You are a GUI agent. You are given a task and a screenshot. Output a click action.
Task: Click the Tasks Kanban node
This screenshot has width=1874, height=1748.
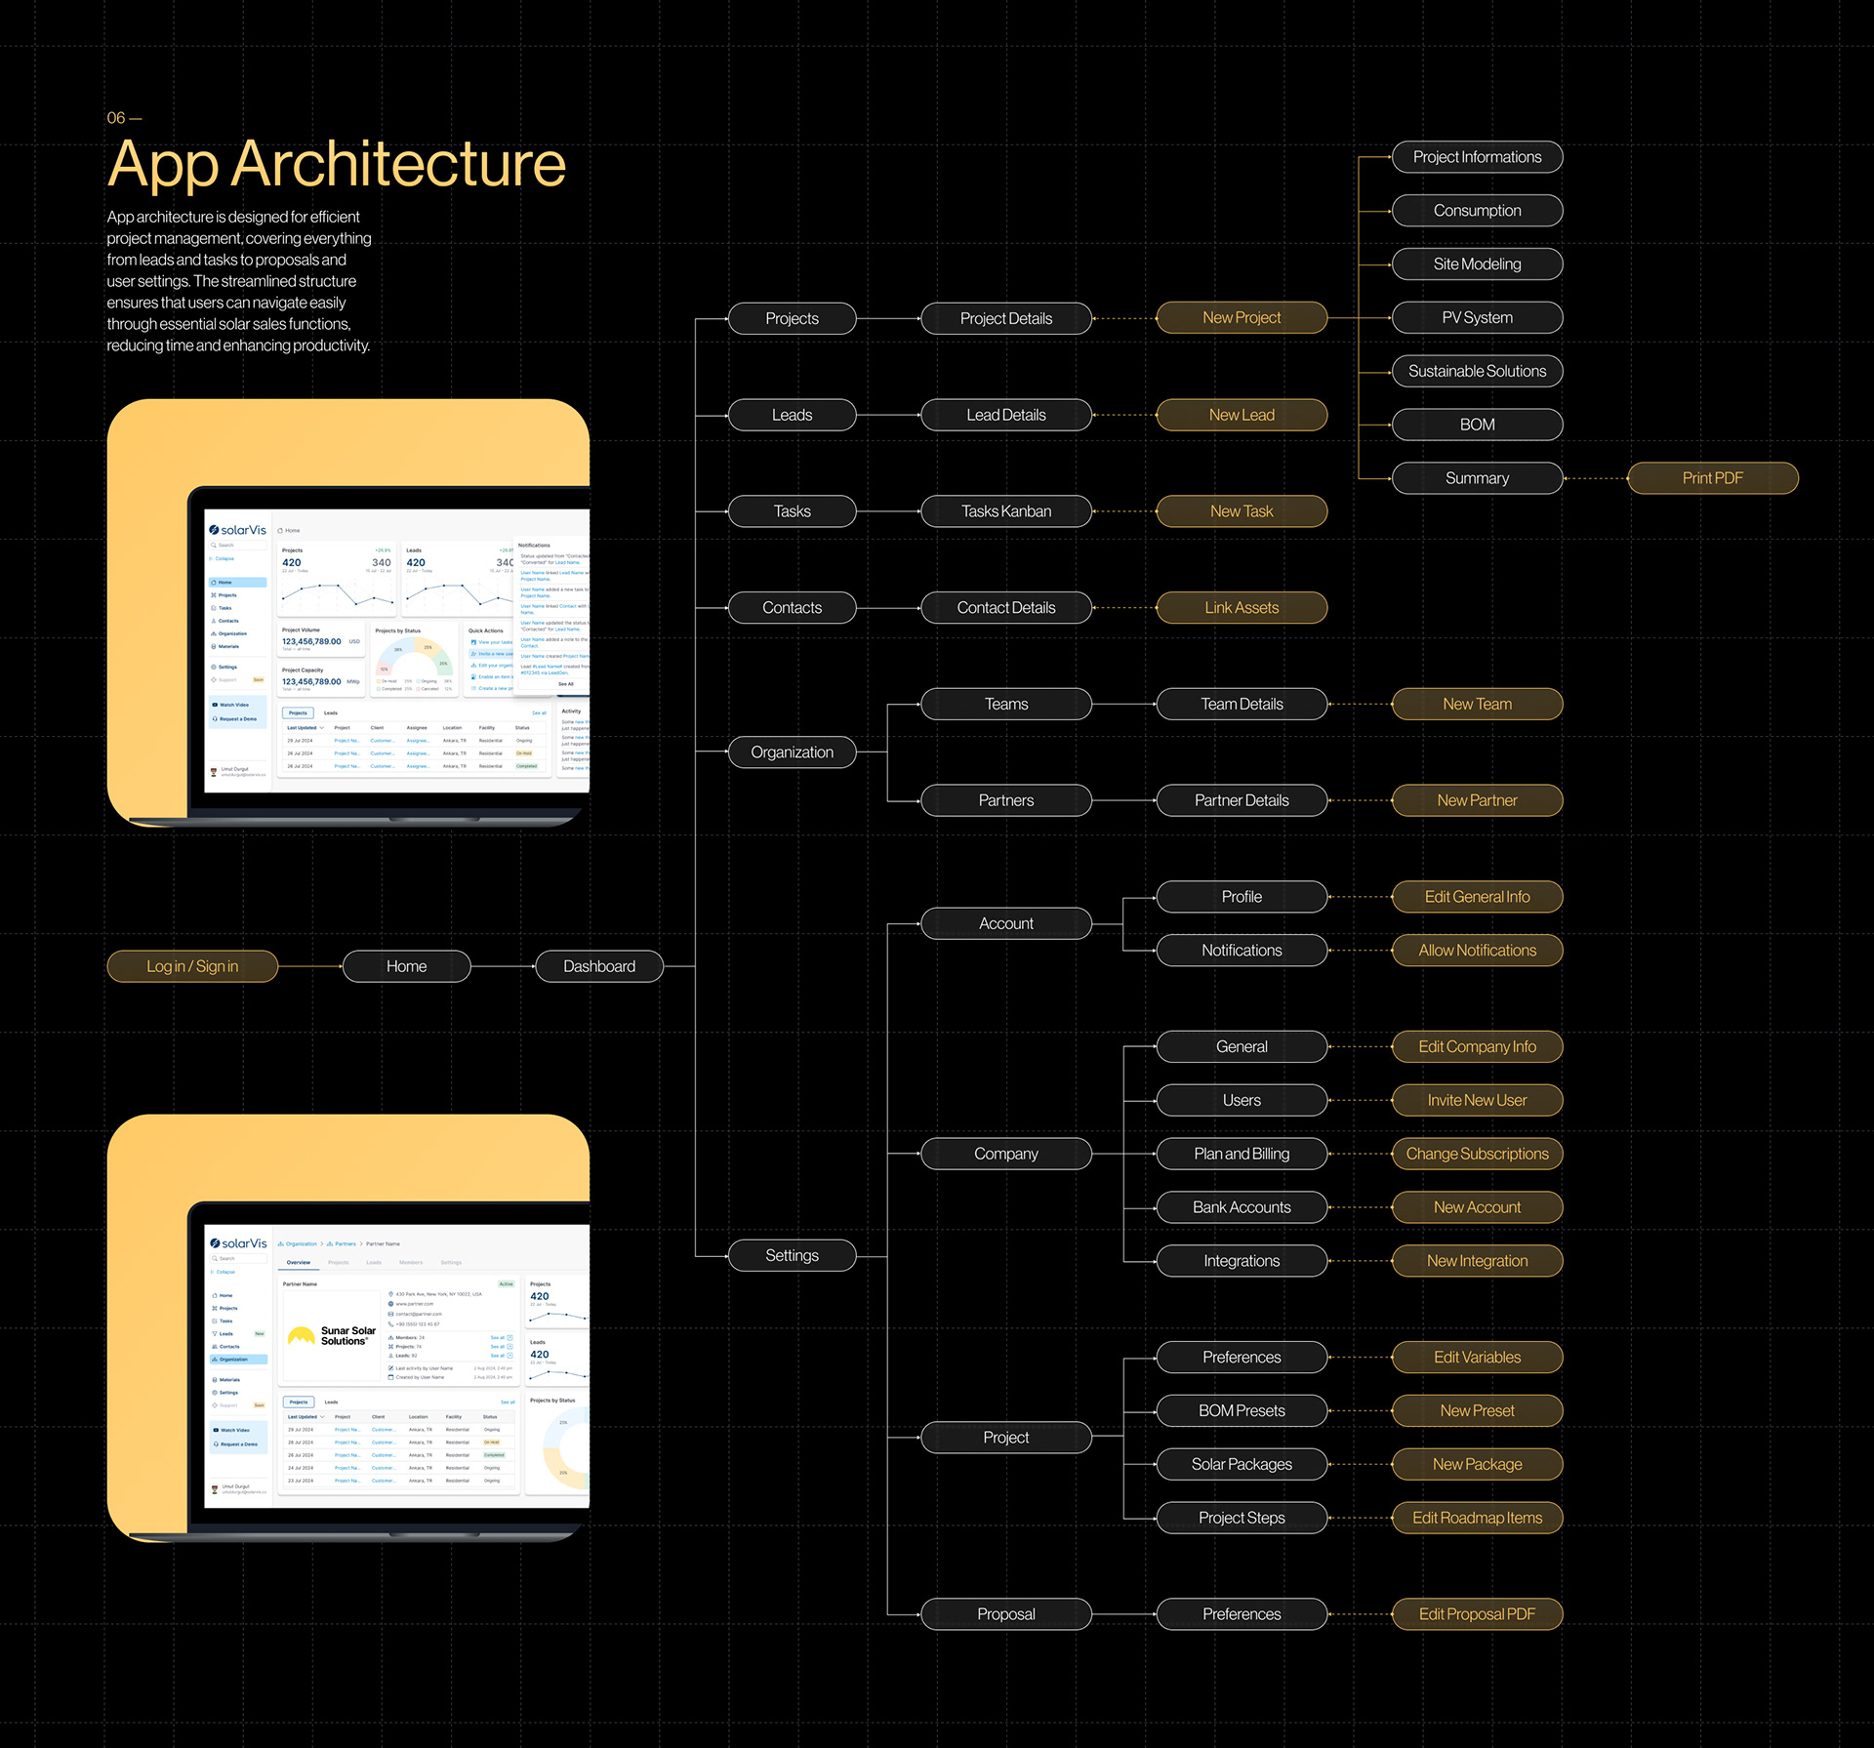click(x=1005, y=511)
